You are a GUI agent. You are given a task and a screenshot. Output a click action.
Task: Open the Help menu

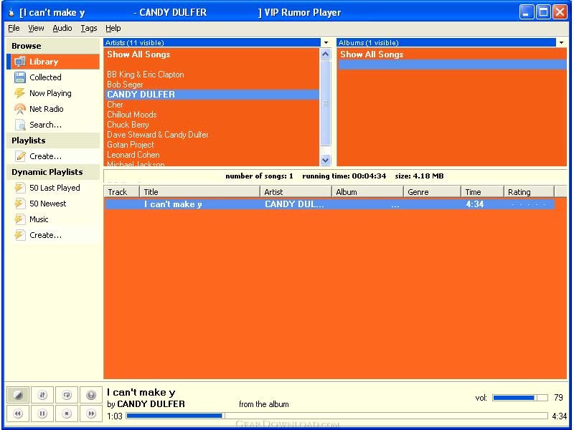(113, 28)
